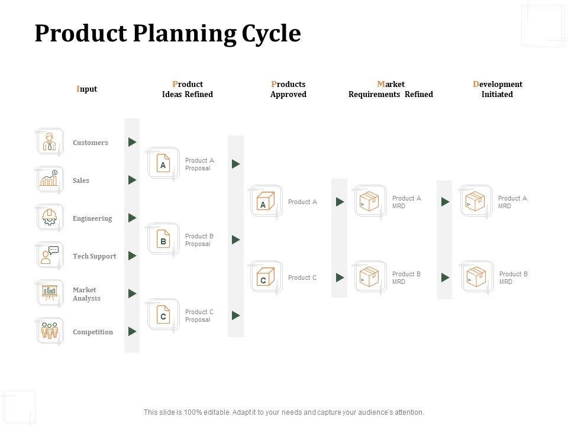Click the Product A Proposal document icon
Screen dimensions: 568x426
pyautogui.click(x=163, y=164)
